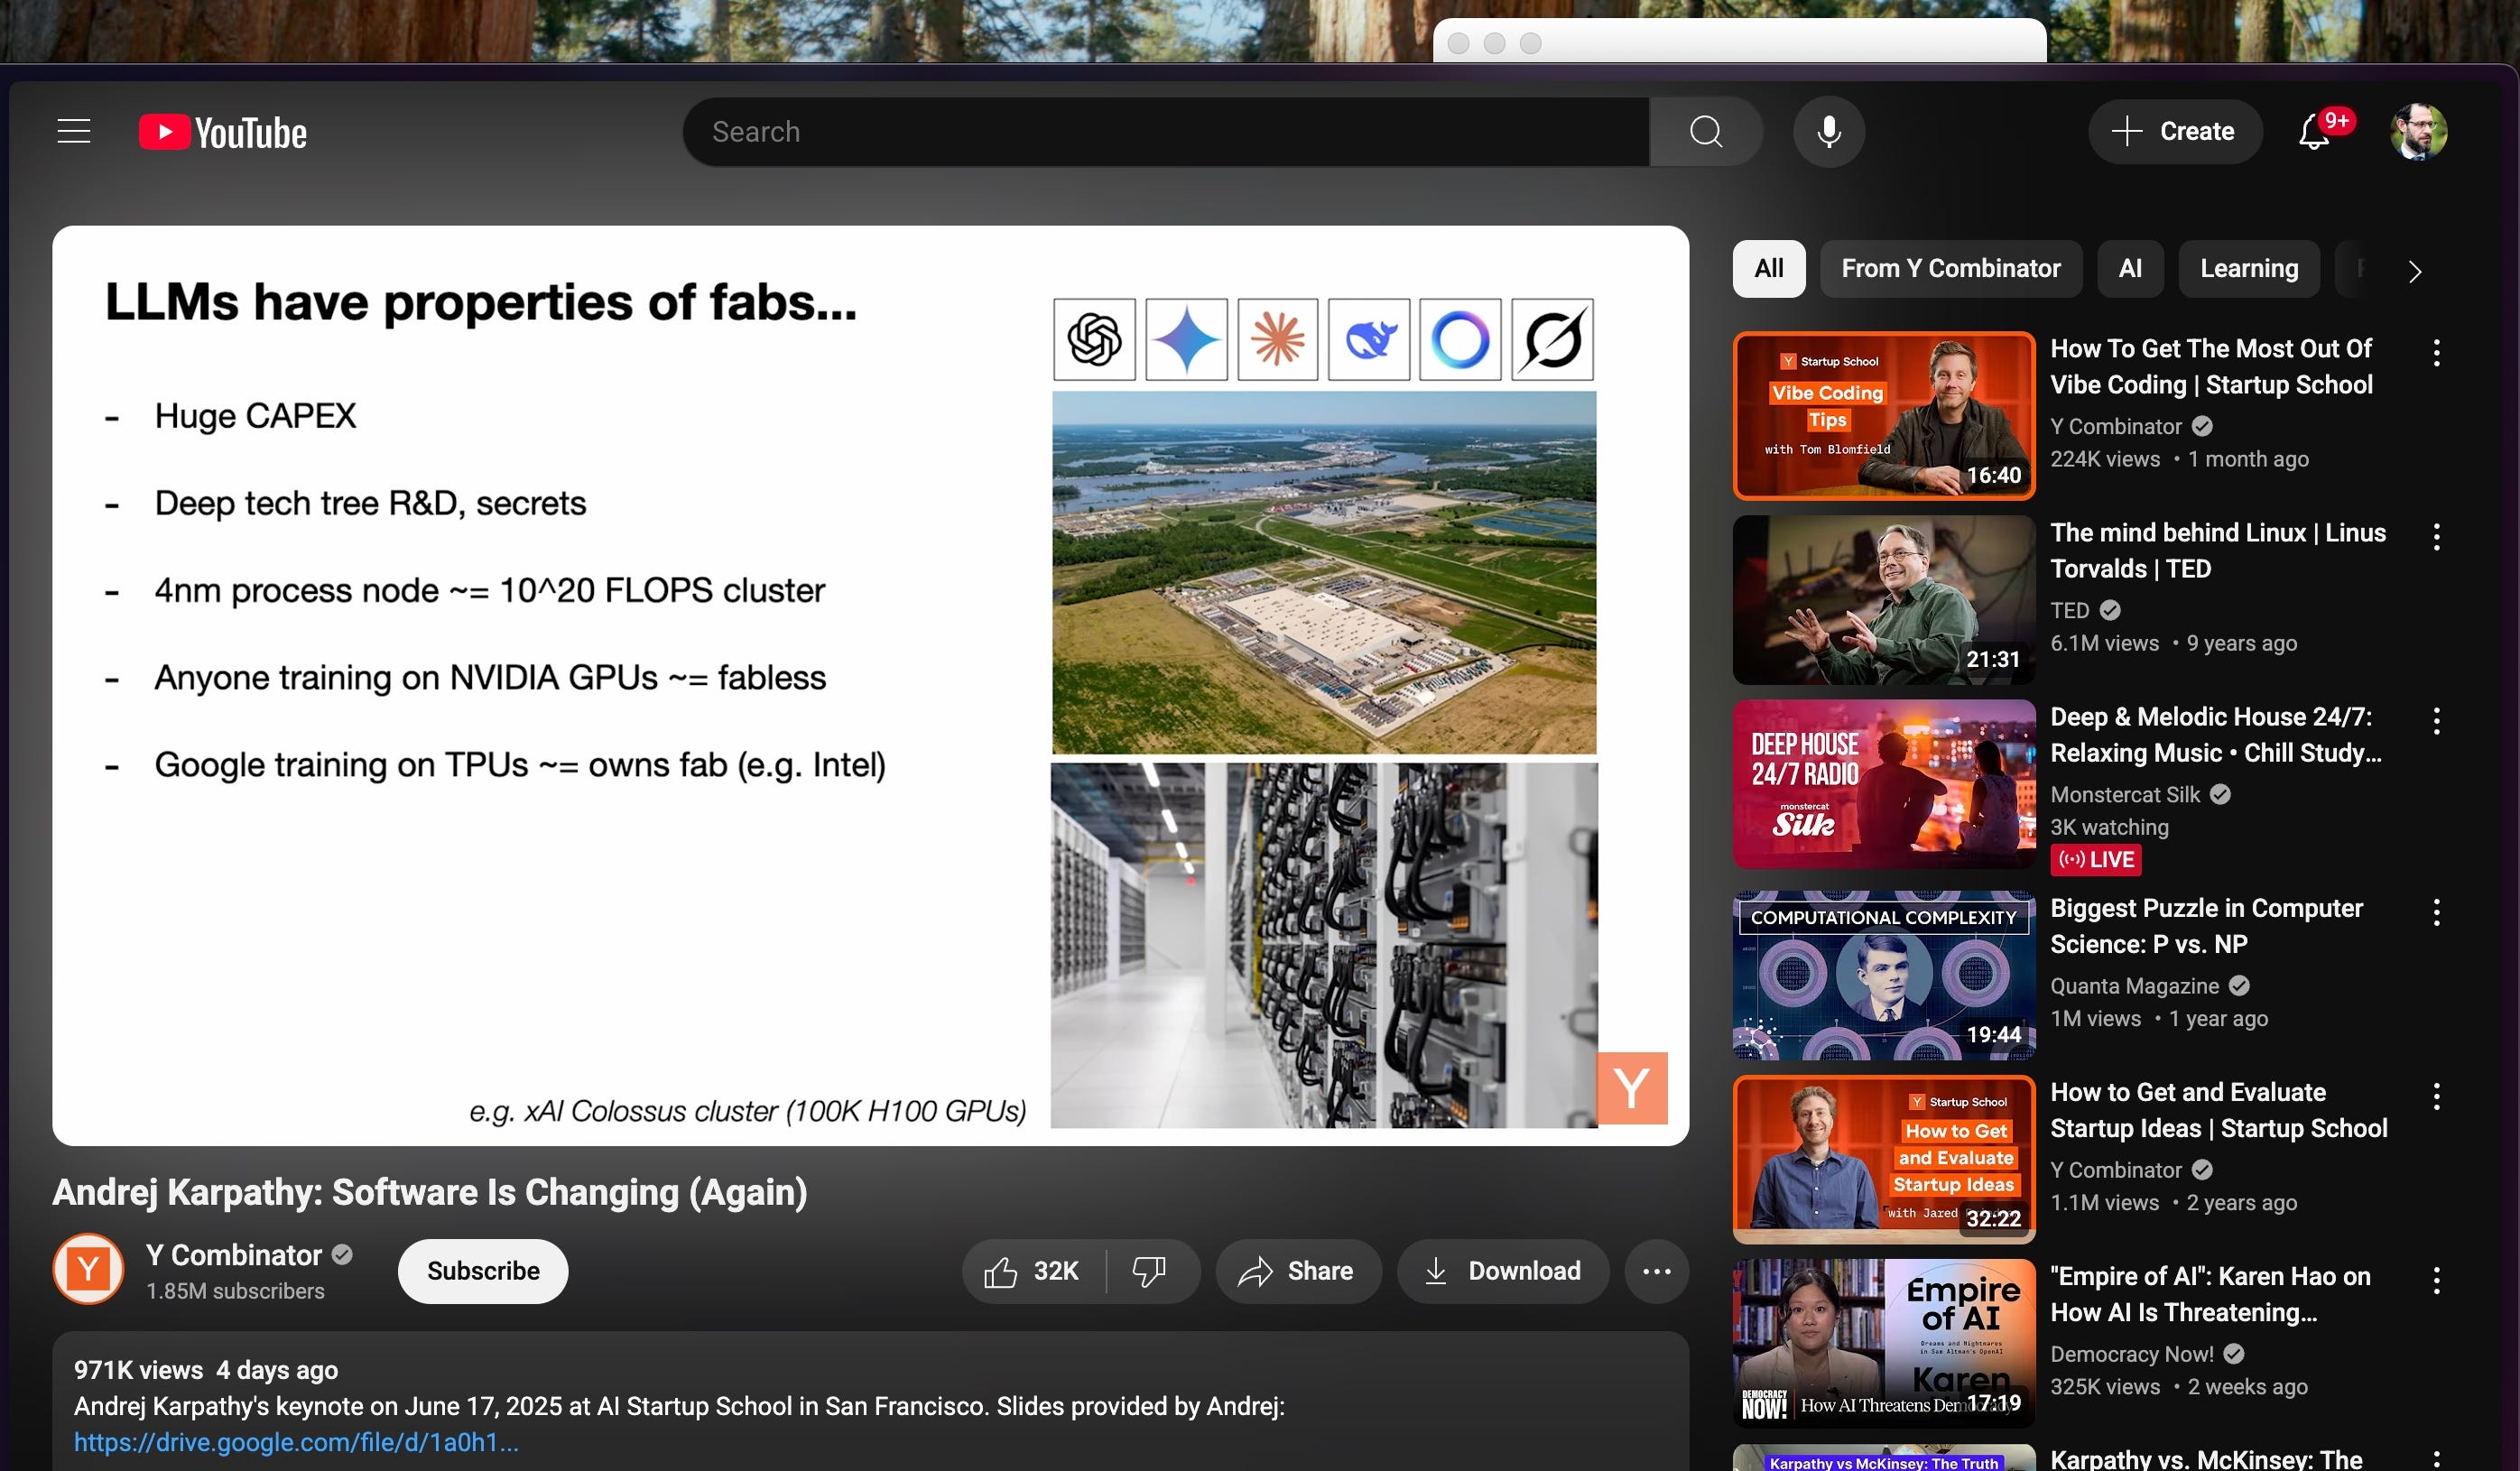Open the user account avatar menu
The width and height of the screenshot is (2520, 1471).
coord(2417,131)
